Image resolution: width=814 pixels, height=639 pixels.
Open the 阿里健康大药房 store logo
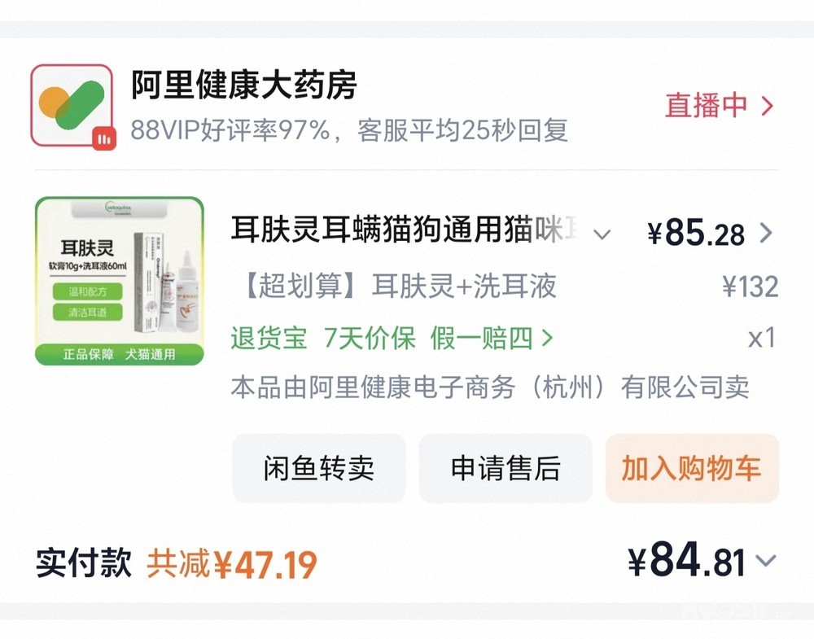[71, 104]
